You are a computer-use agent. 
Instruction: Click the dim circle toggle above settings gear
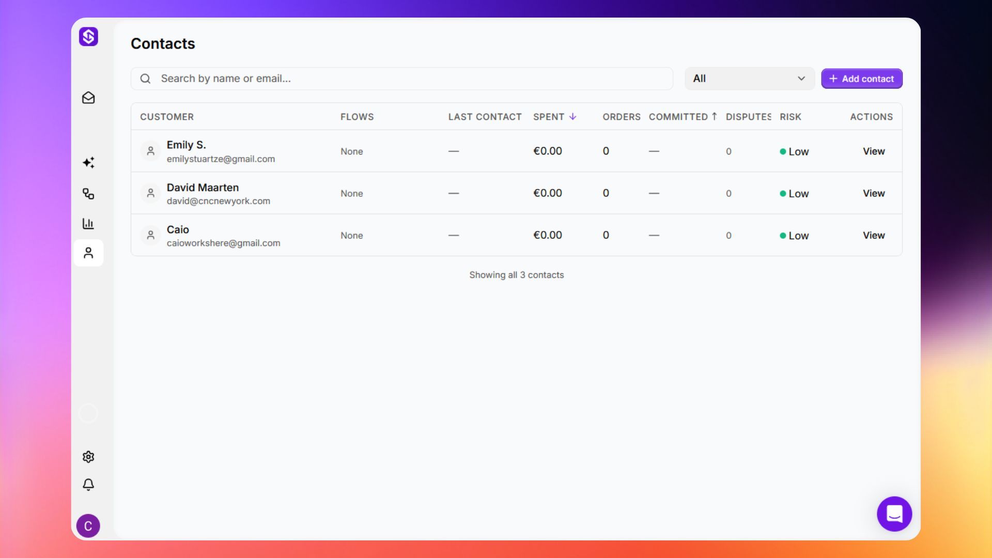click(x=88, y=413)
